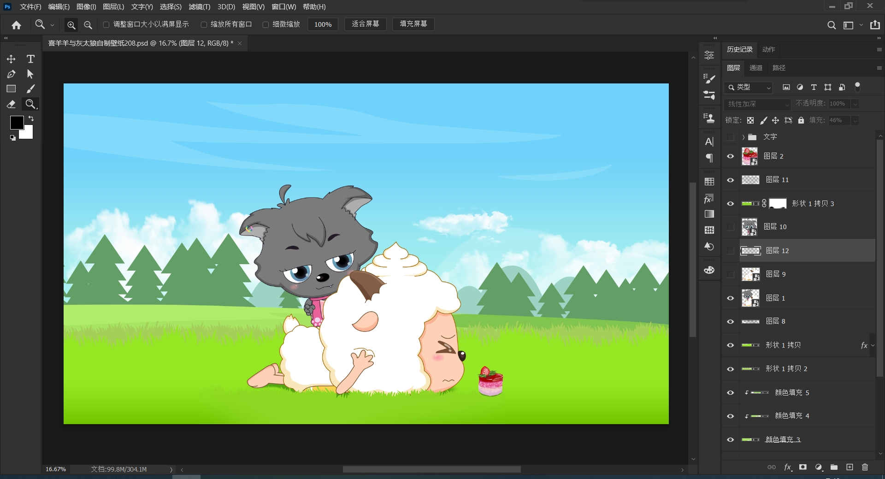The width and height of the screenshot is (885, 479).
Task: Open the Brush settings panel icon
Action: click(709, 79)
